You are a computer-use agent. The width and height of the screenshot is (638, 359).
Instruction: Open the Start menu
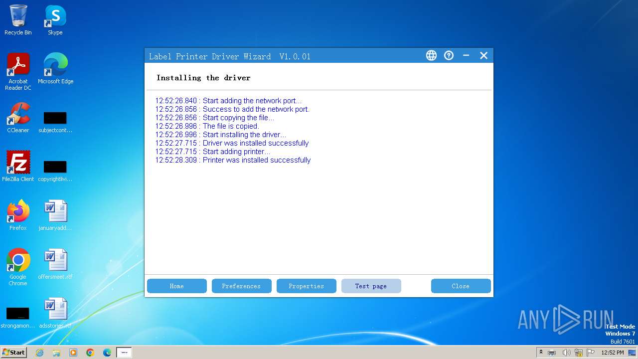coord(14,352)
